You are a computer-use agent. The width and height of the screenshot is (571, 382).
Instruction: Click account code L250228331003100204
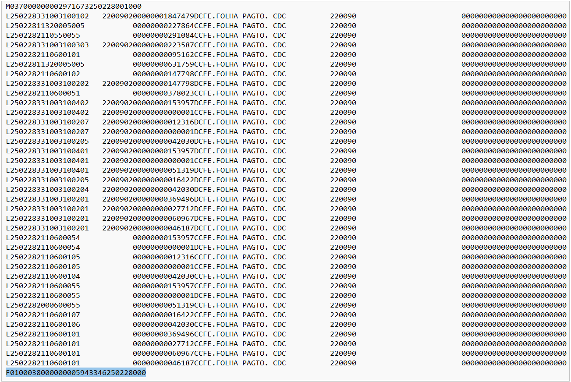pyautogui.click(x=47, y=190)
